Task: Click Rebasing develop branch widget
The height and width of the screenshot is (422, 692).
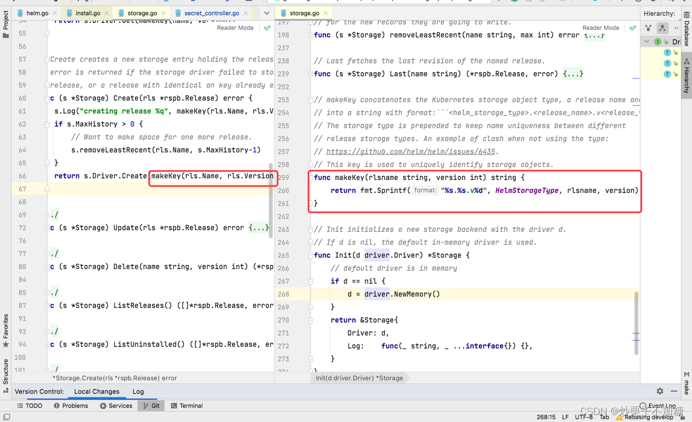Action: tap(649, 417)
